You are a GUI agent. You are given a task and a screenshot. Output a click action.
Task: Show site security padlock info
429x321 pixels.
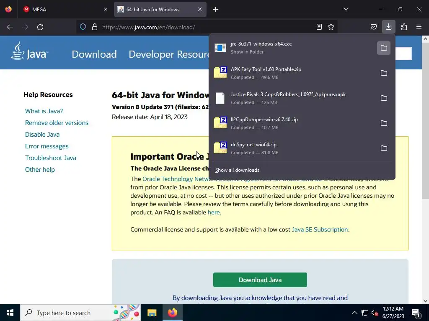click(95, 27)
